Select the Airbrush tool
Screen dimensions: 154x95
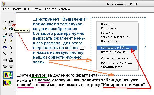(5, 48)
